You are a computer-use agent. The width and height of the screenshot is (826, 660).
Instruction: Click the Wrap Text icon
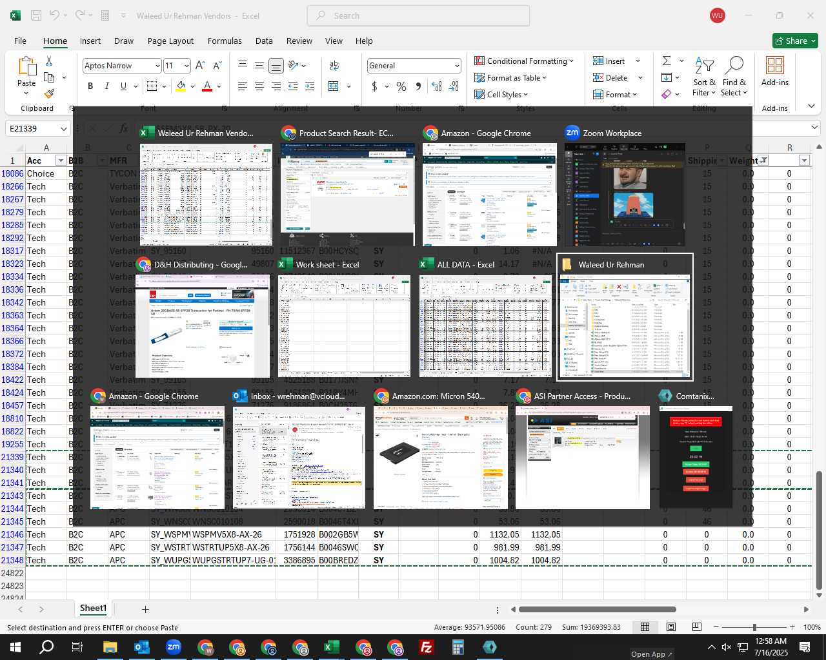tap(334, 66)
